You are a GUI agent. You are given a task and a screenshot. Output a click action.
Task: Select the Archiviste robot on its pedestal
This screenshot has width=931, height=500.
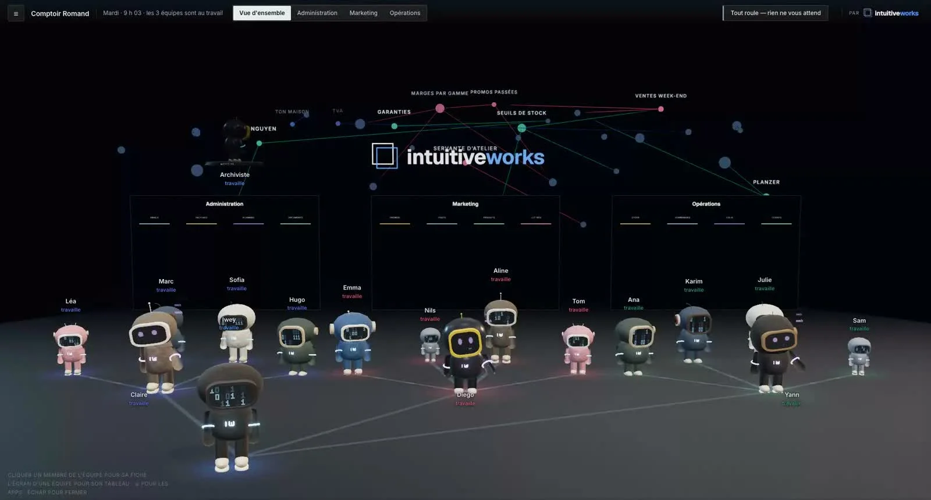tap(236, 141)
